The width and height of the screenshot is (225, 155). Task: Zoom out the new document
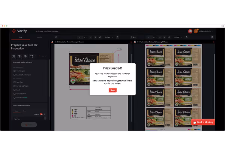(160, 37)
